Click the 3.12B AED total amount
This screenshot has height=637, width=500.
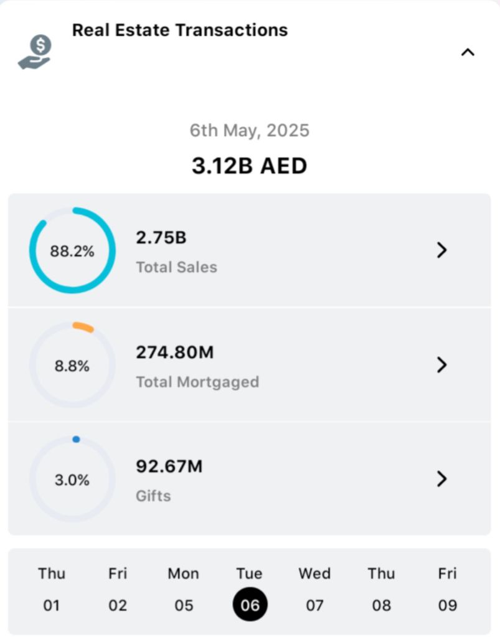pos(249,166)
